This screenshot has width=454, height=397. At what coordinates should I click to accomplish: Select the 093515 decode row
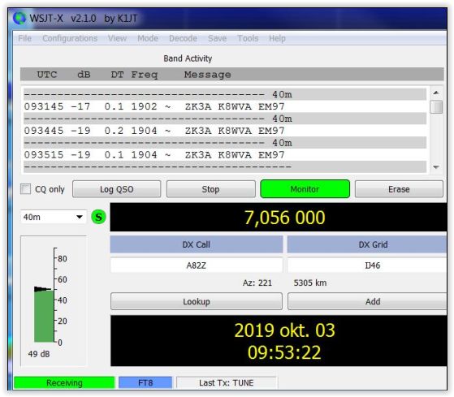point(225,155)
